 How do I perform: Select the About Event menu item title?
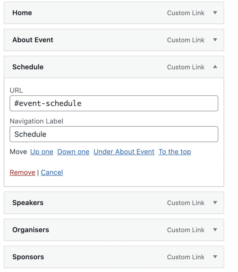coord(33,40)
